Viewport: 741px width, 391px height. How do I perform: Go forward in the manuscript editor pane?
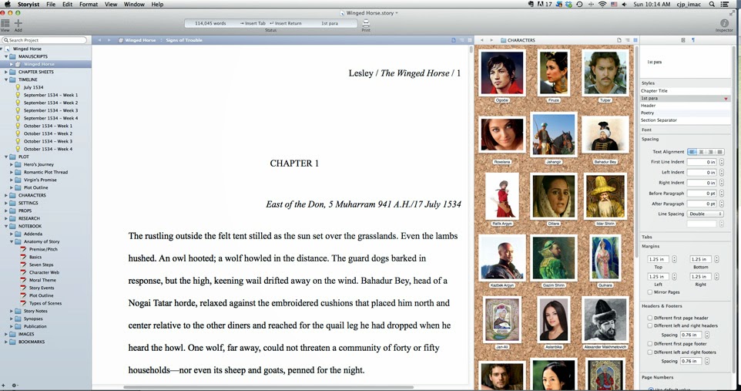pyautogui.click(x=109, y=40)
